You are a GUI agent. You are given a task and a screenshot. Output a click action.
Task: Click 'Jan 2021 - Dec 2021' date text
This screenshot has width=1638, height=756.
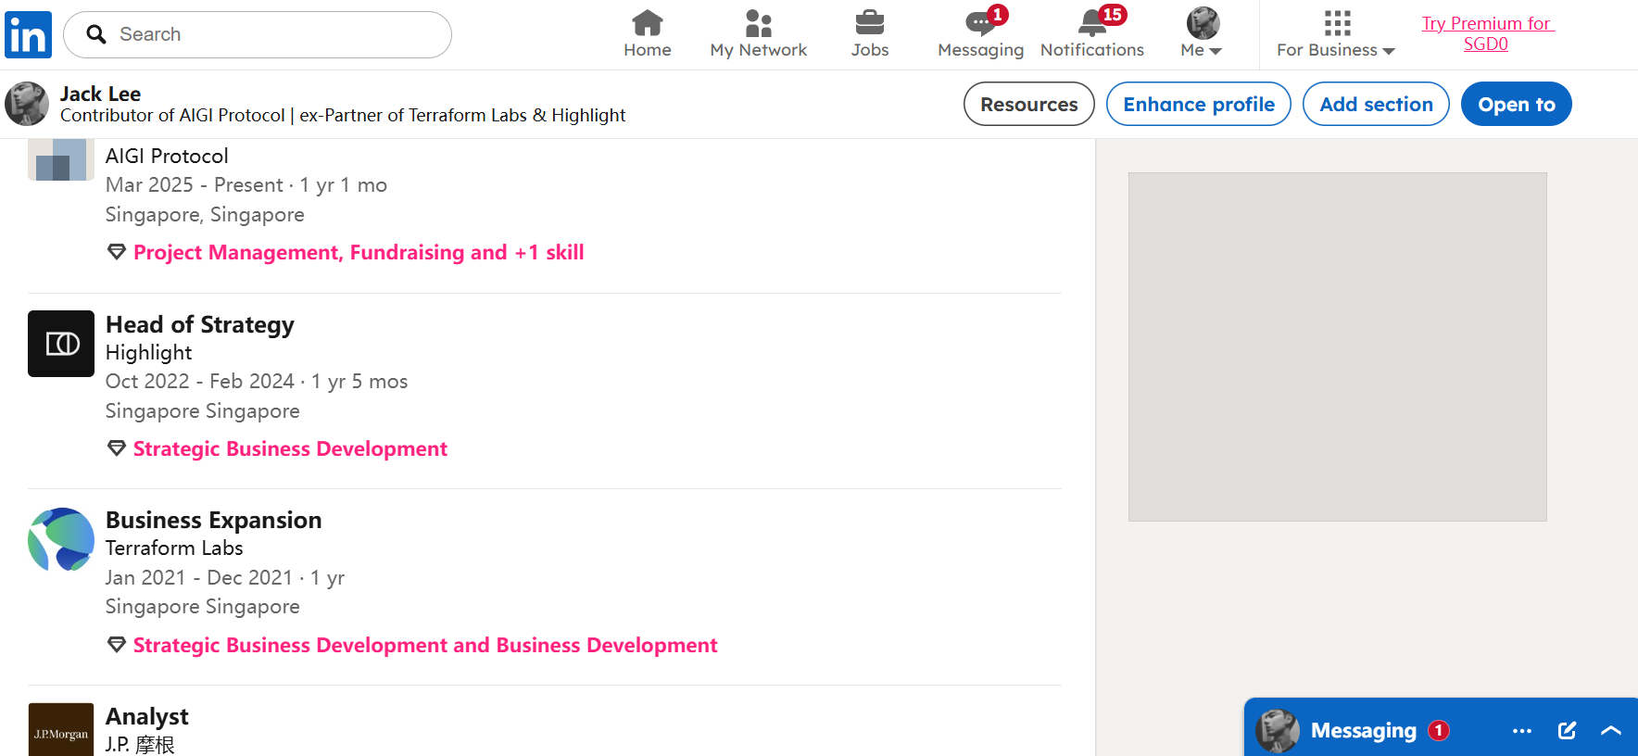(199, 578)
